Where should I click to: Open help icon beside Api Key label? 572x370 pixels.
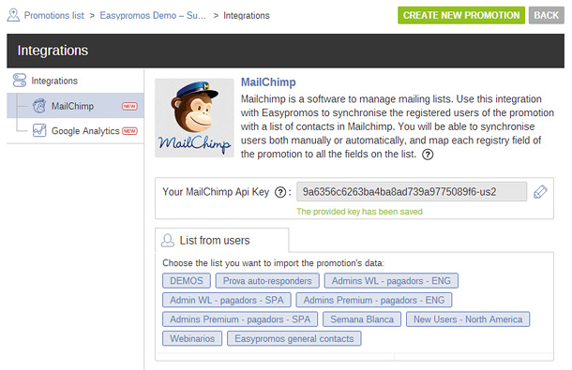click(280, 192)
